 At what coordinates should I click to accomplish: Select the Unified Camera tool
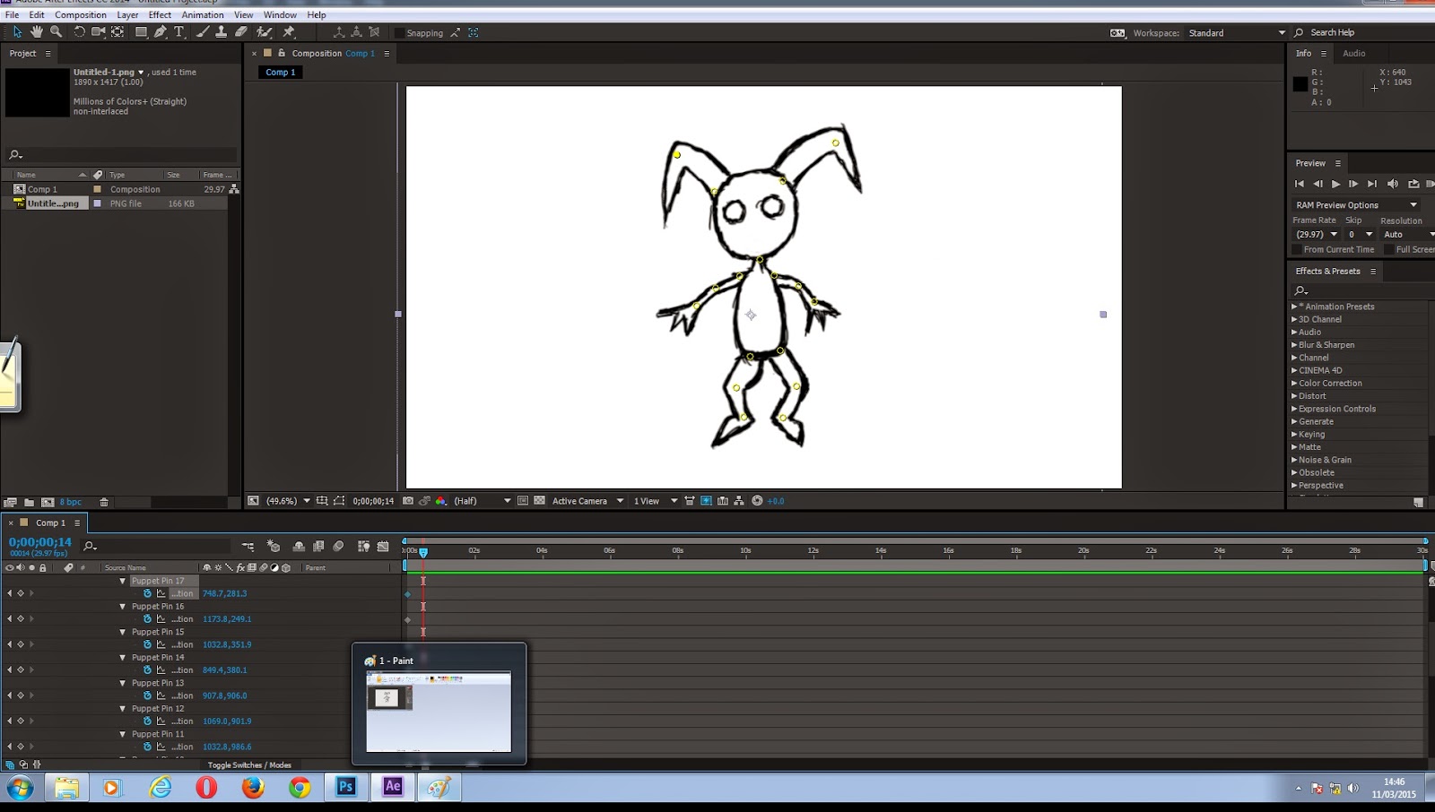pos(99,32)
